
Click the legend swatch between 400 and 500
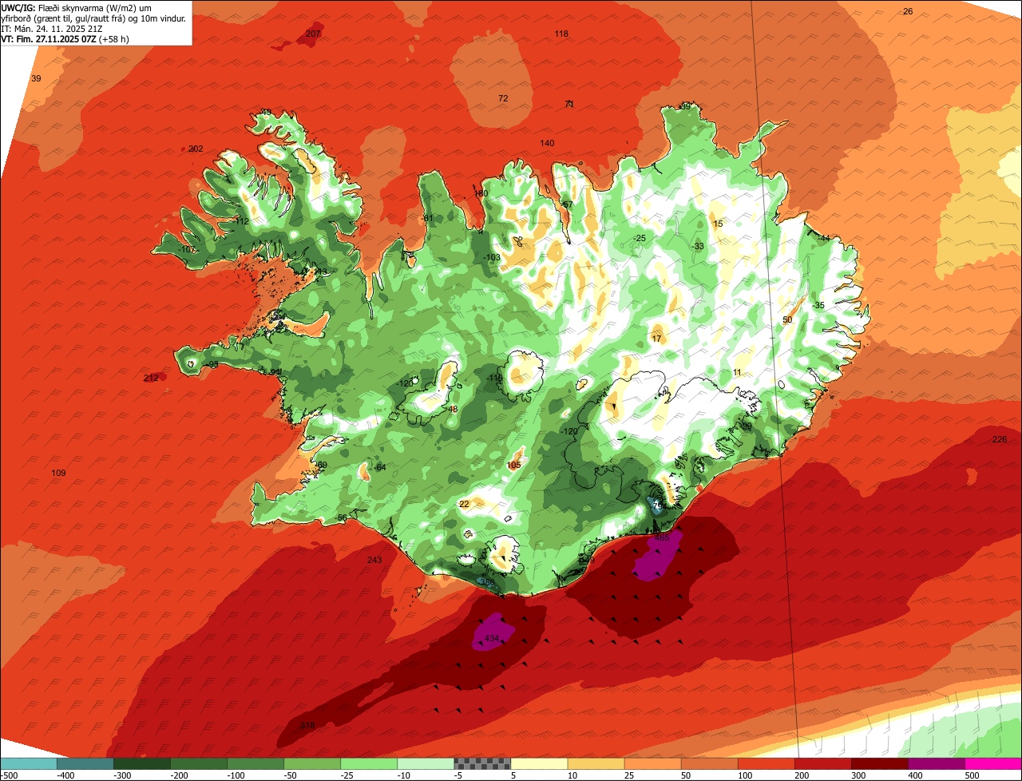point(936,763)
